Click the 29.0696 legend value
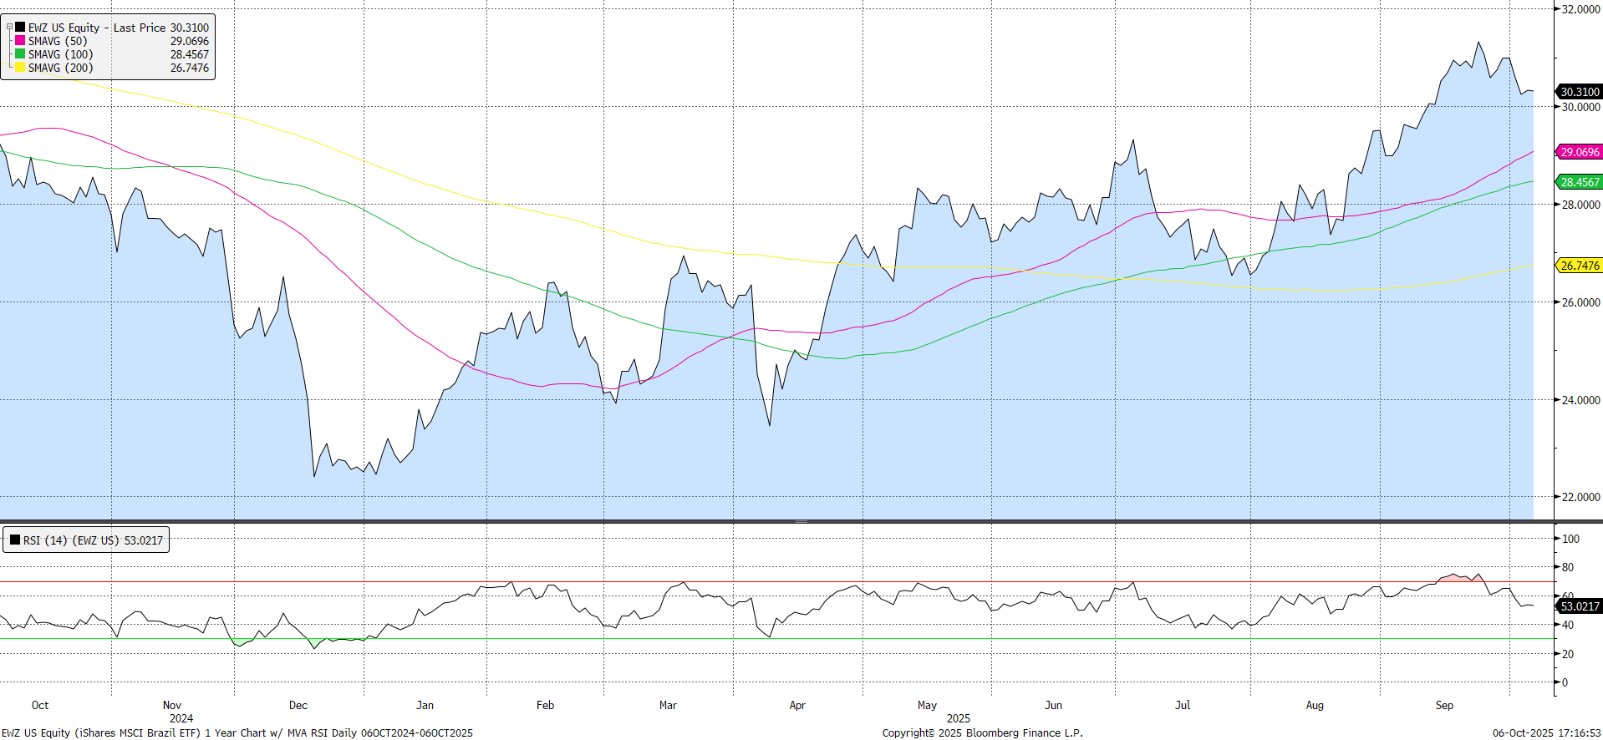The image size is (1603, 740). 190,41
